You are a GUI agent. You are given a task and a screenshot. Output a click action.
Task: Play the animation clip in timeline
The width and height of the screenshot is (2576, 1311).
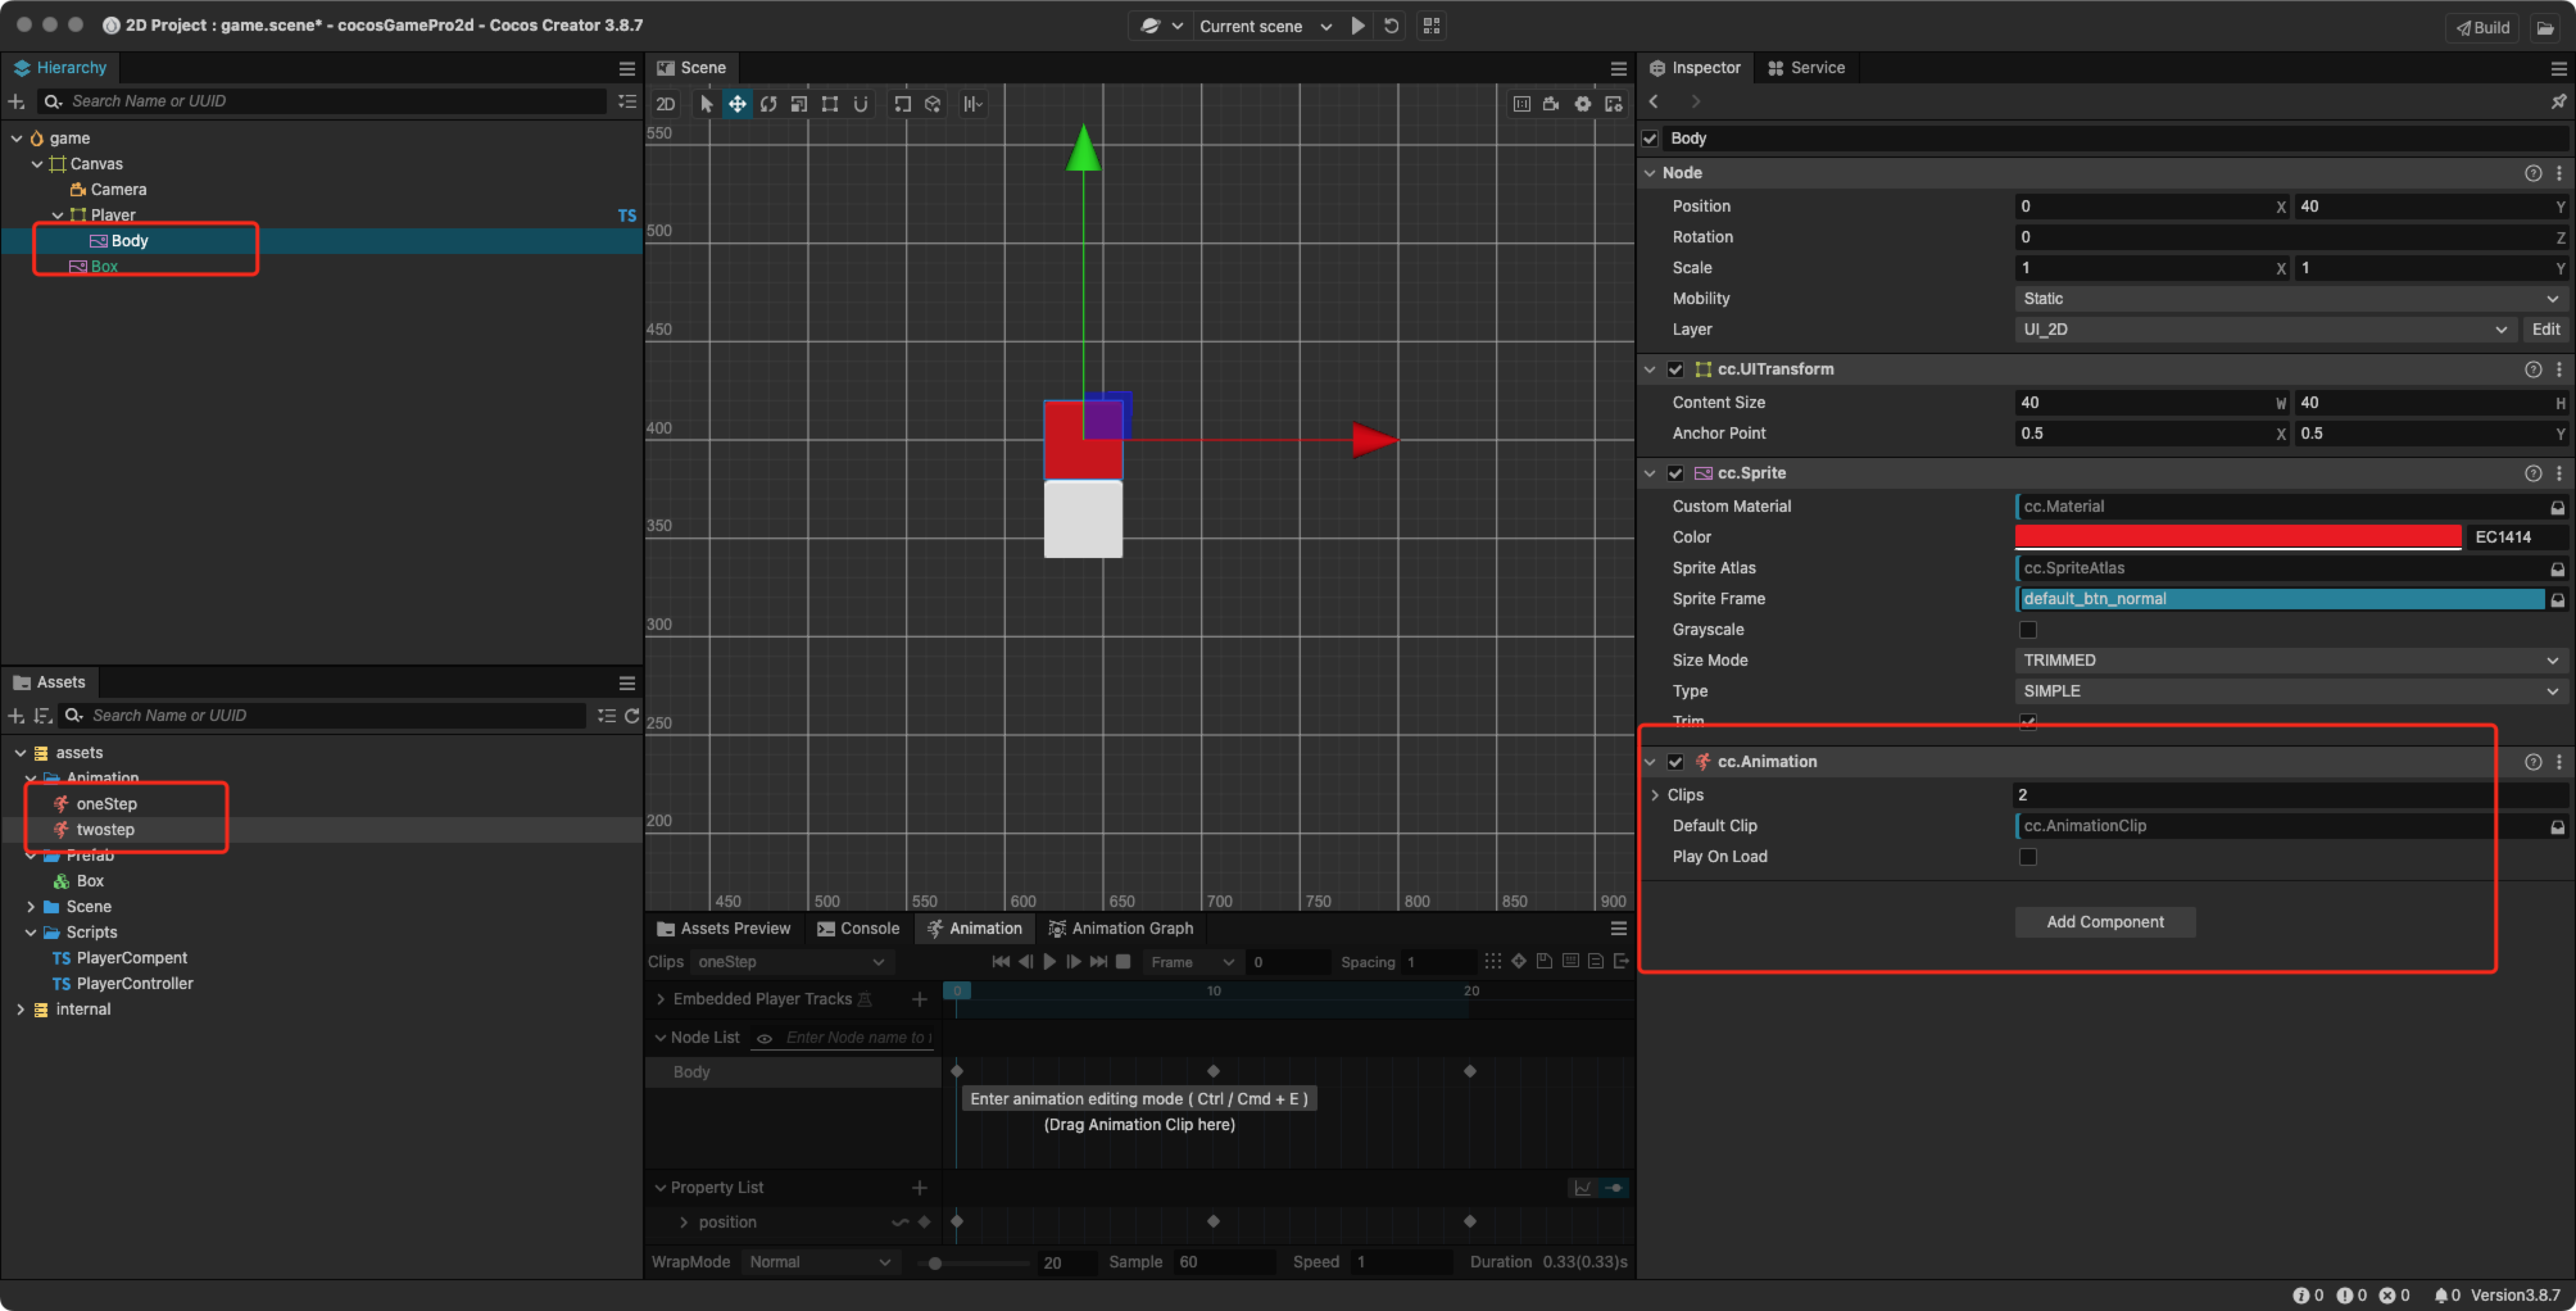(x=1049, y=961)
